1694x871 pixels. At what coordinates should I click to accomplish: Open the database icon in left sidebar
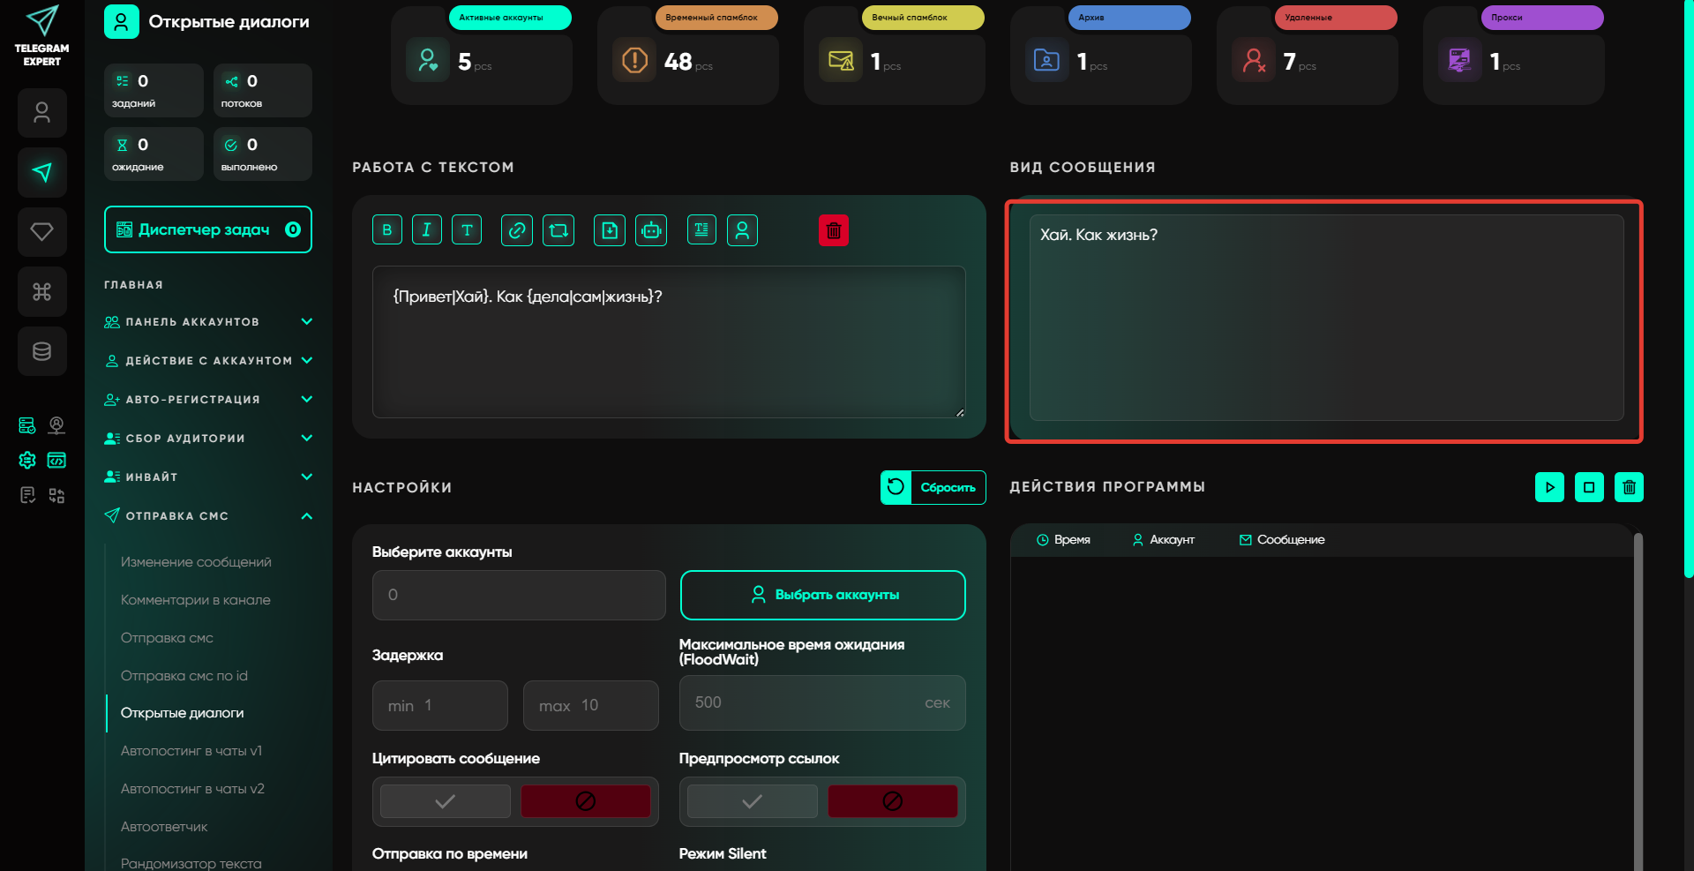click(x=41, y=351)
